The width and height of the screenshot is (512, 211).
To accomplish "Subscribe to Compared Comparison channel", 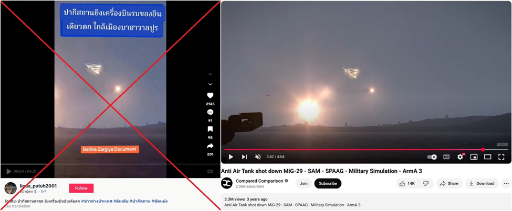I will click(x=328, y=183).
